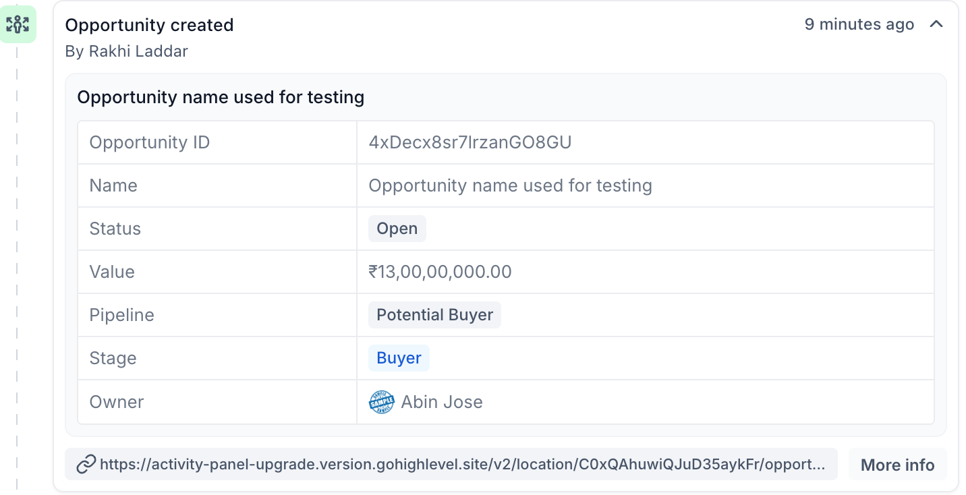
Task: Click the owner name Abin Jose
Action: [x=442, y=402]
